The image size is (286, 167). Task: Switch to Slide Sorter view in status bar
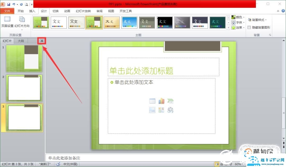pyautogui.click(x=222, y=164)
